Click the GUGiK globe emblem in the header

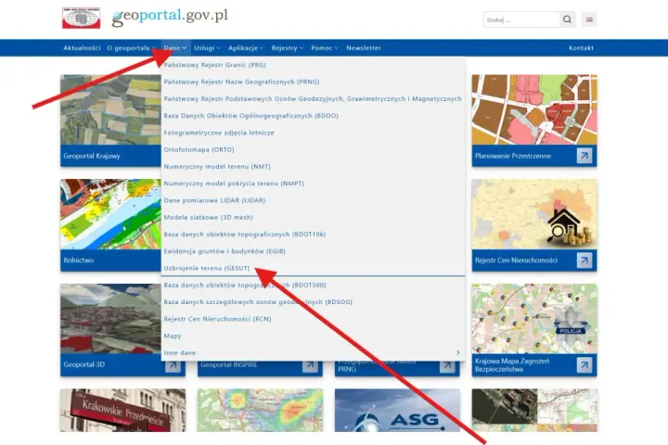click(81, 18)
